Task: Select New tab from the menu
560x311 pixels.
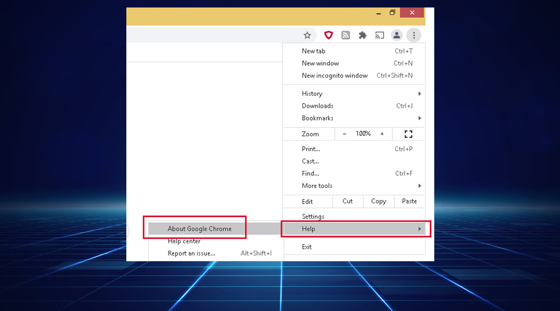Action: coord(354,51)
